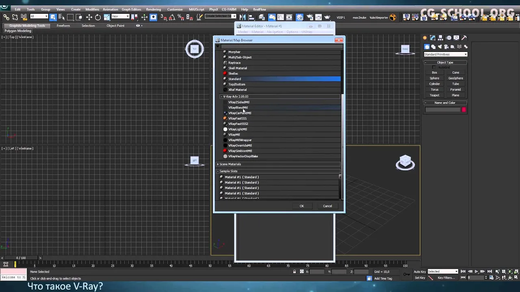This screenshot has height=292, width=520.
Task: Open the selection filter All dropdown
Action: click(x=39, y=16)
